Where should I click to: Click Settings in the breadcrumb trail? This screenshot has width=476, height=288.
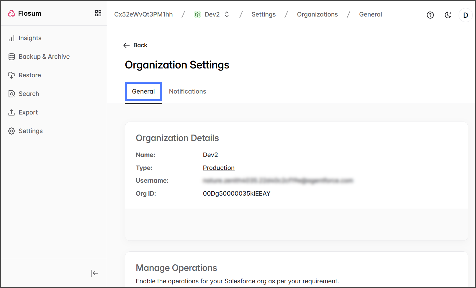263,14
